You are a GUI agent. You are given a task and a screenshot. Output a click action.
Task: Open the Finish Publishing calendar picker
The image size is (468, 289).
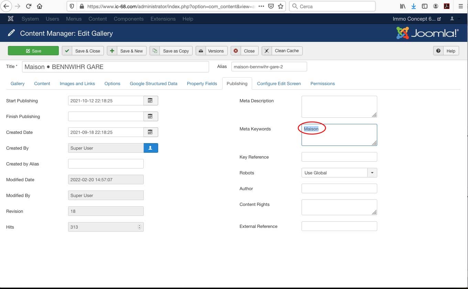(150, 116)
